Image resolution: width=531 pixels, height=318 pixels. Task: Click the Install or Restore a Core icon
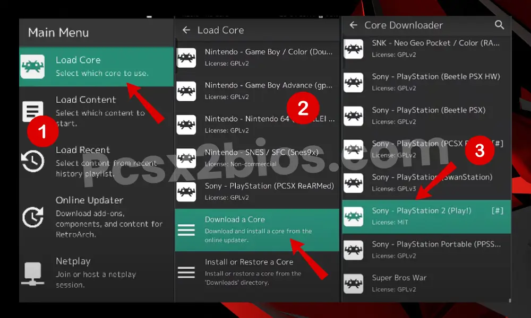tap(186, 272)
